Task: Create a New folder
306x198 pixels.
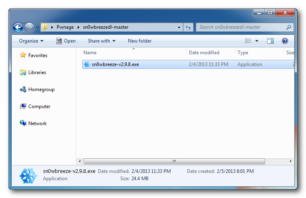Action: (x=140, y=41)
